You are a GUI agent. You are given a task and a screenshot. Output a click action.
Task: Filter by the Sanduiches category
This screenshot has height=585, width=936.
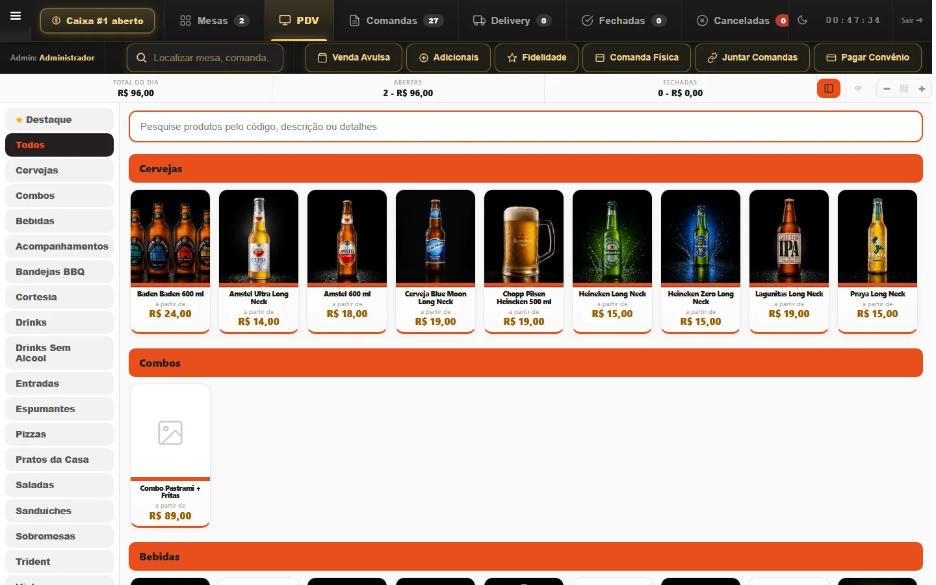[x=59, y=511]
